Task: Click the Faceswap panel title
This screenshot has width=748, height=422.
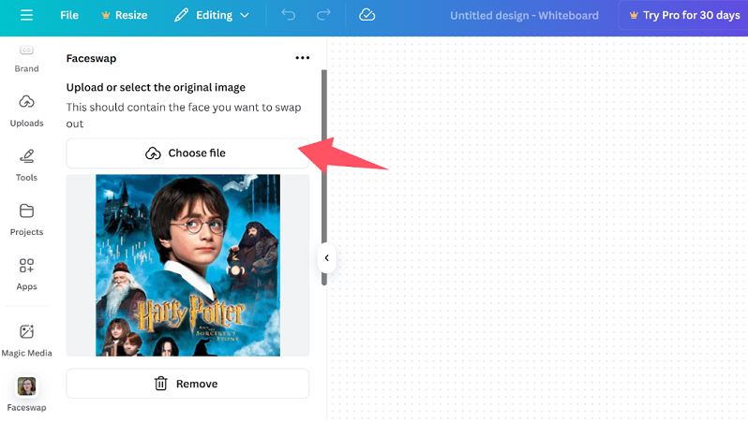Action: coord(91,59)
